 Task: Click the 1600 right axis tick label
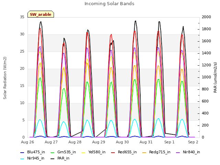[x=206, y=41]
